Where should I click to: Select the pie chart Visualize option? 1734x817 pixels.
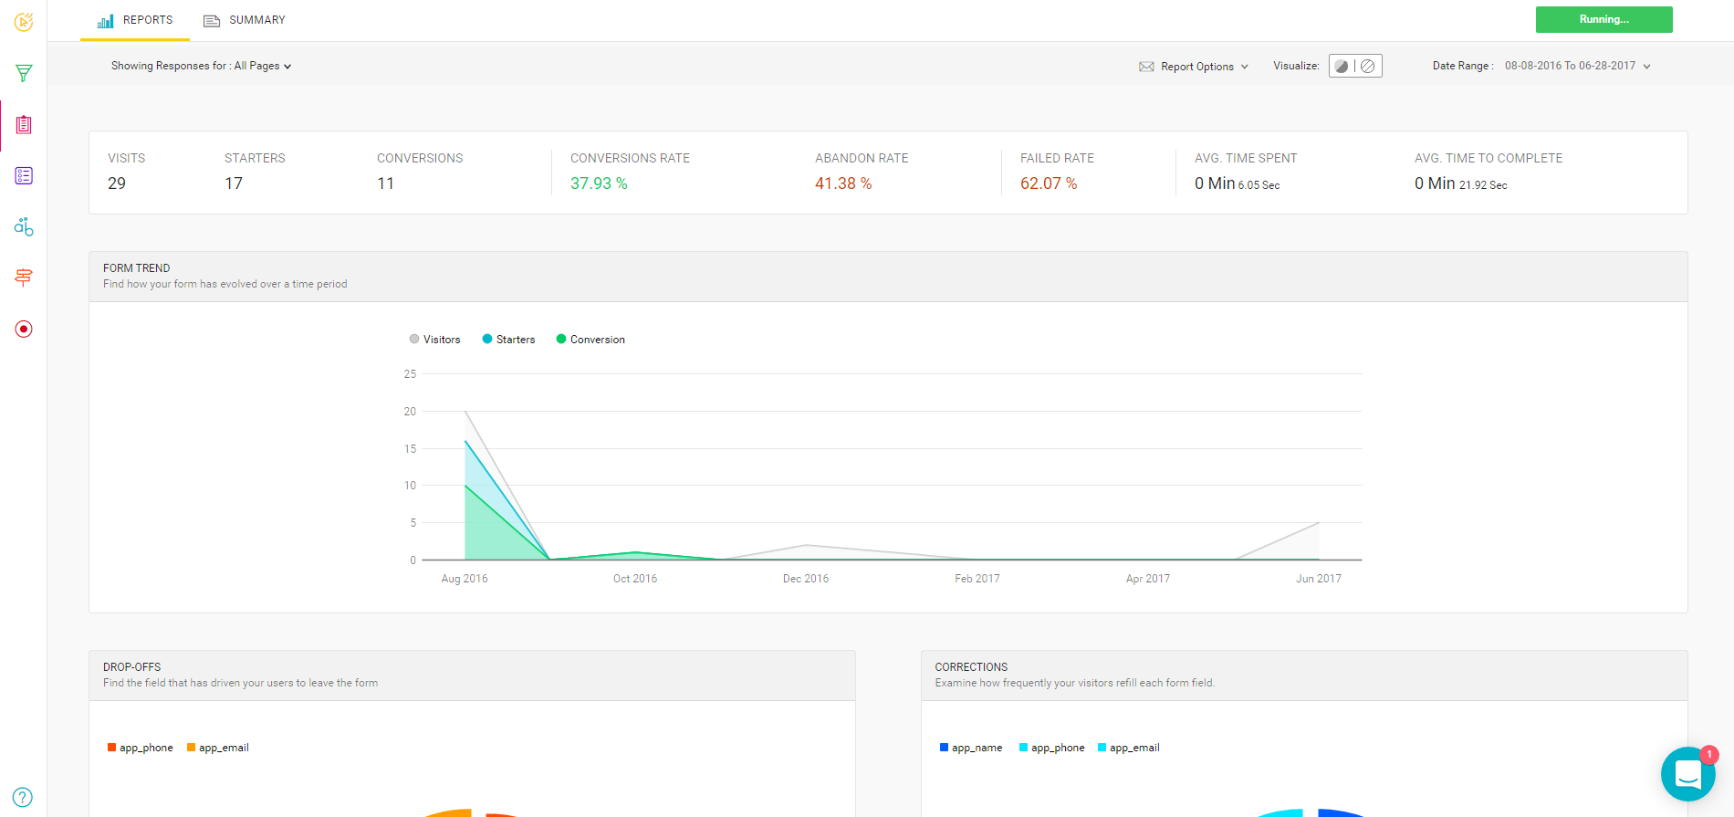[x=1342, y=66]
